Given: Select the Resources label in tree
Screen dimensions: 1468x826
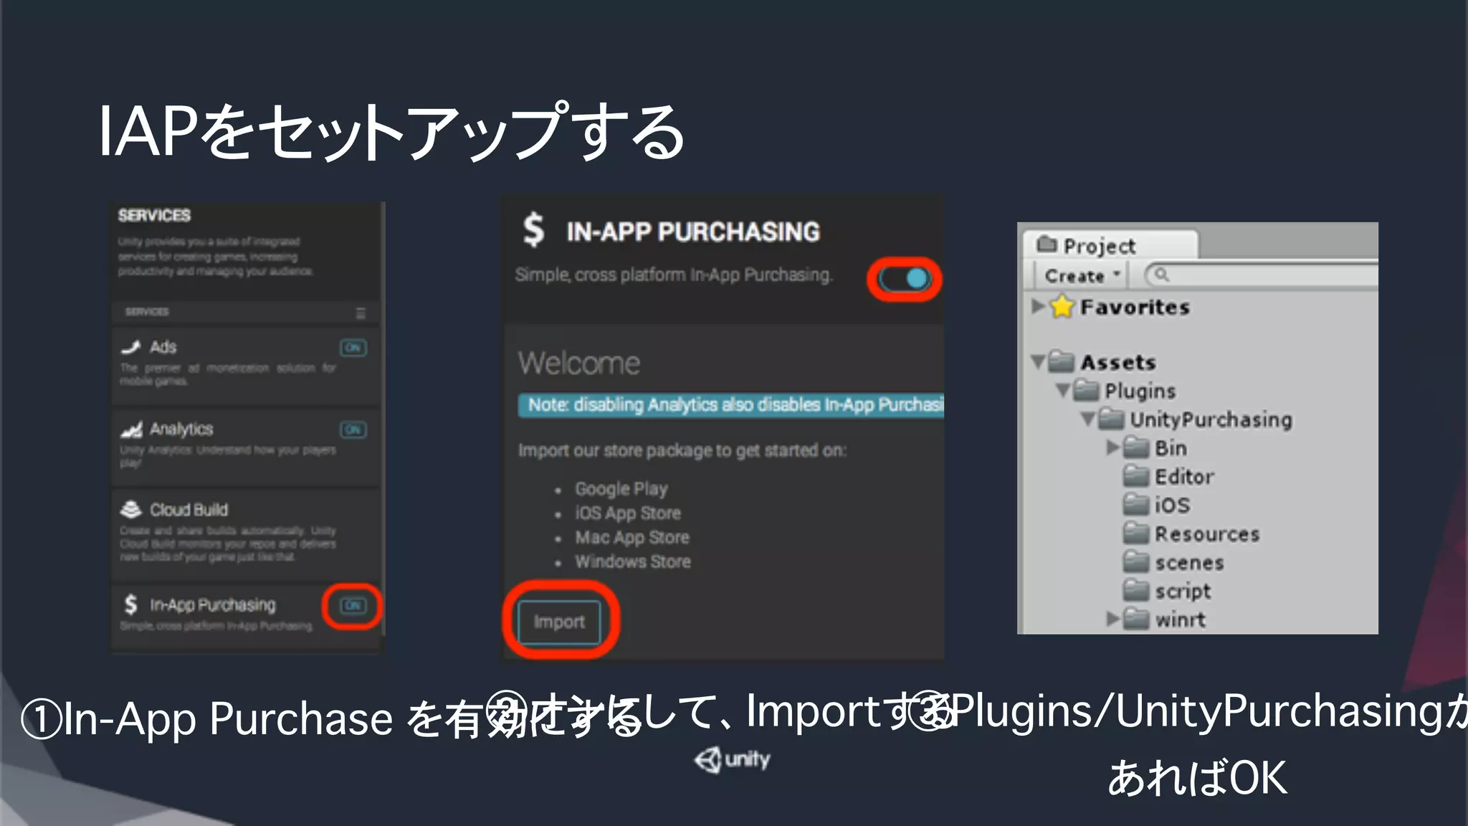Looking at the screenshot, I should (x=1207, y=534).
